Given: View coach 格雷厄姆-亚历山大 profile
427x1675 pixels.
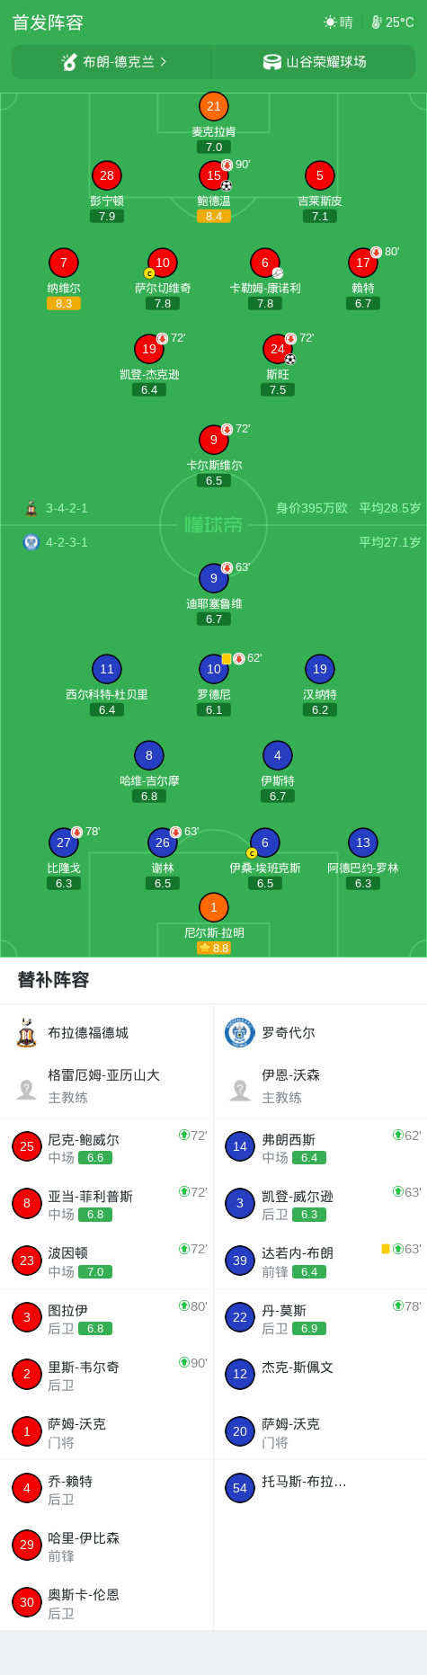Looking at the screenshot, I should tap(106, 1086).
